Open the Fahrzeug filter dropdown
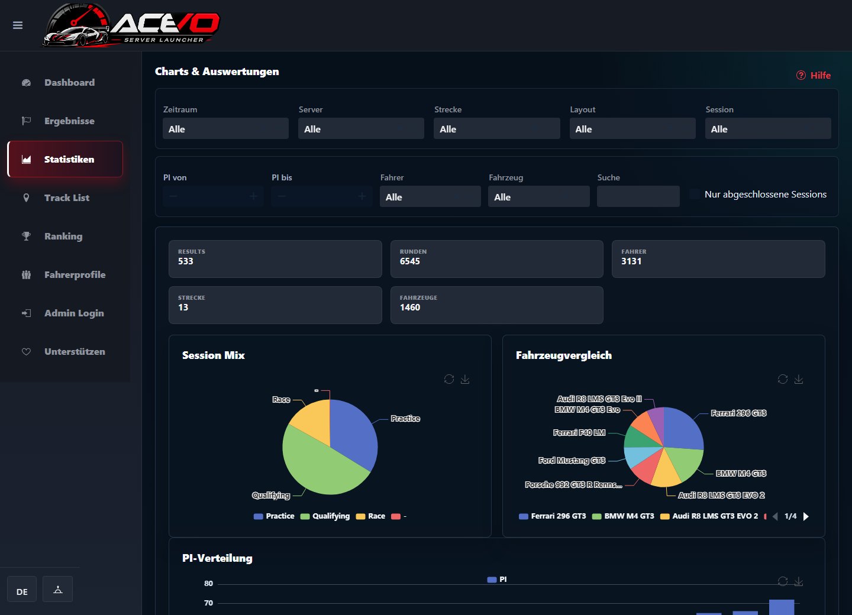 click(539, 196)
